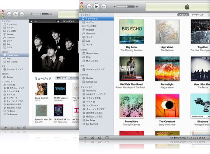This screenshot has height=154, width=210.
Task: Open Formalities album cover
Action: coord(132,106)
